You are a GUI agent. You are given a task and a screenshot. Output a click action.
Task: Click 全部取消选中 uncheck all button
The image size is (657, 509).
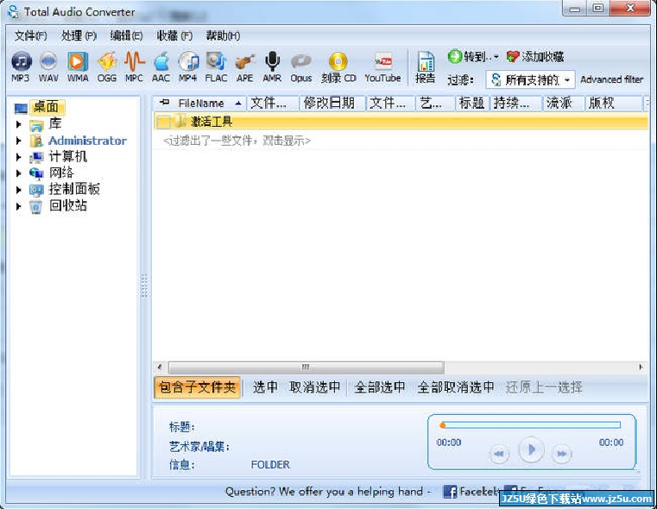coord(456,387)
